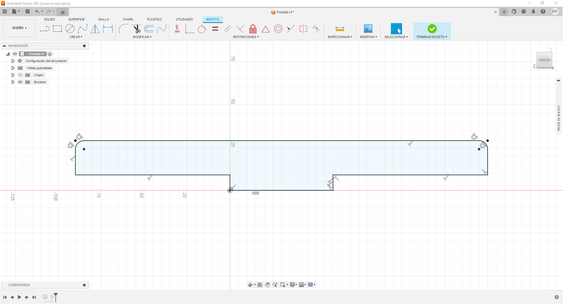Apply the Midpoint triangle constraint
The image size is (563, 304).
[265, 29]
